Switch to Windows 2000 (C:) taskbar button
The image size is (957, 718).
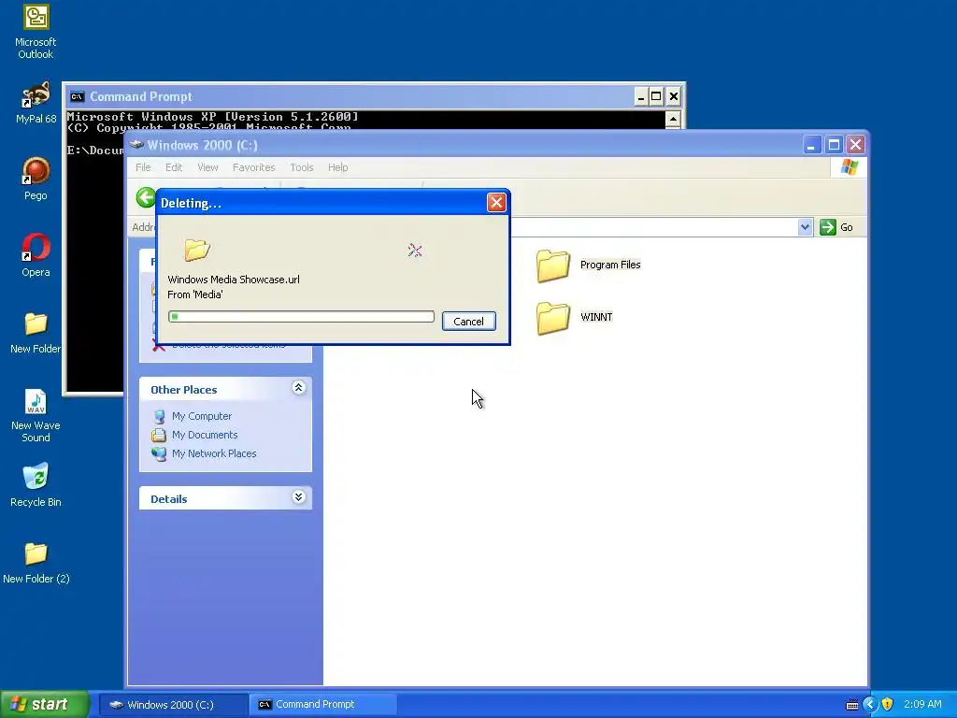173,705
